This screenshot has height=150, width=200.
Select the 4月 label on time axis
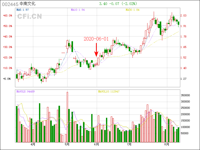coord(33,144)
